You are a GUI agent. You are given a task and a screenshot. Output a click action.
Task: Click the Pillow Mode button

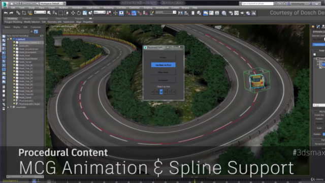pyautogui.click(x=163, y=72)
